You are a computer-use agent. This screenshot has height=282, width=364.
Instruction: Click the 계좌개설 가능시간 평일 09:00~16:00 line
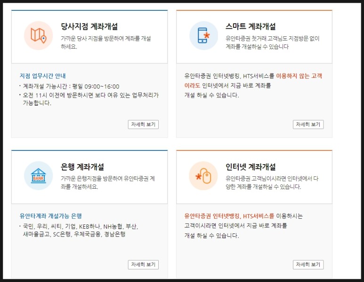pos(71,86)
